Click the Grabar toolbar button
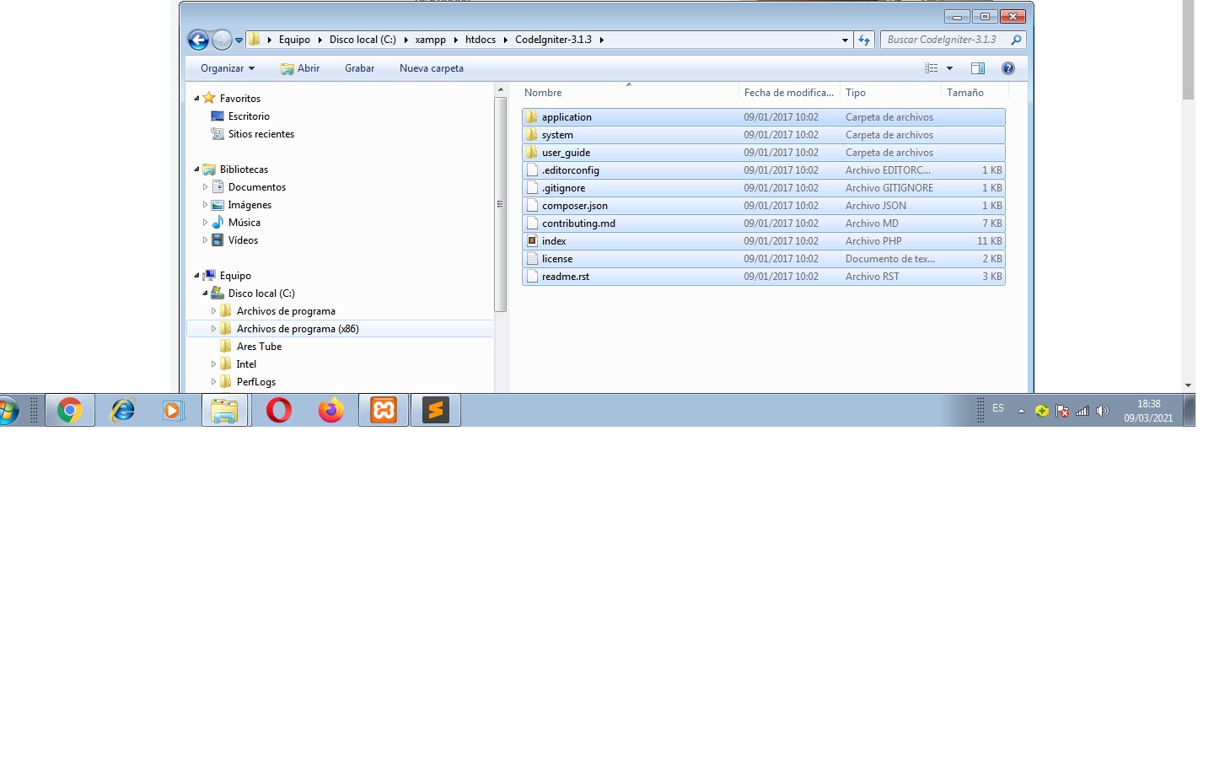1214x759 pixels. tap(359, 68)
